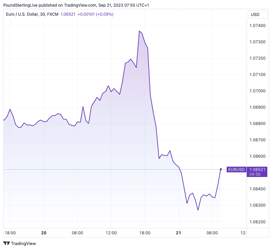Click the highlighted 1.06521 price axis label
Viewport: 272px width, 249px height.
pyautogui.click(x=257, y=170)
